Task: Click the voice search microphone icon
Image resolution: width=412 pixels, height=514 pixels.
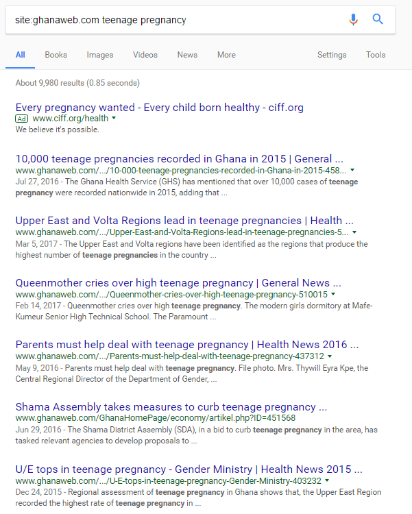Action: pos(353,20)
